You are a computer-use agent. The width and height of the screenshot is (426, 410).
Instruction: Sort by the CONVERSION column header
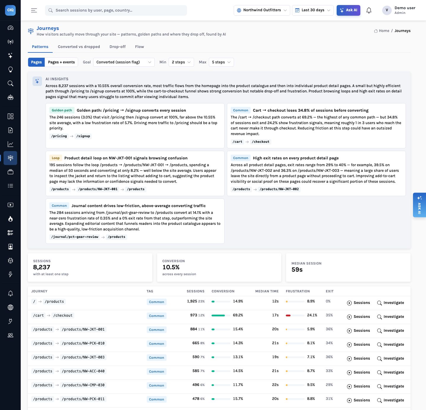tap(223, 292)
